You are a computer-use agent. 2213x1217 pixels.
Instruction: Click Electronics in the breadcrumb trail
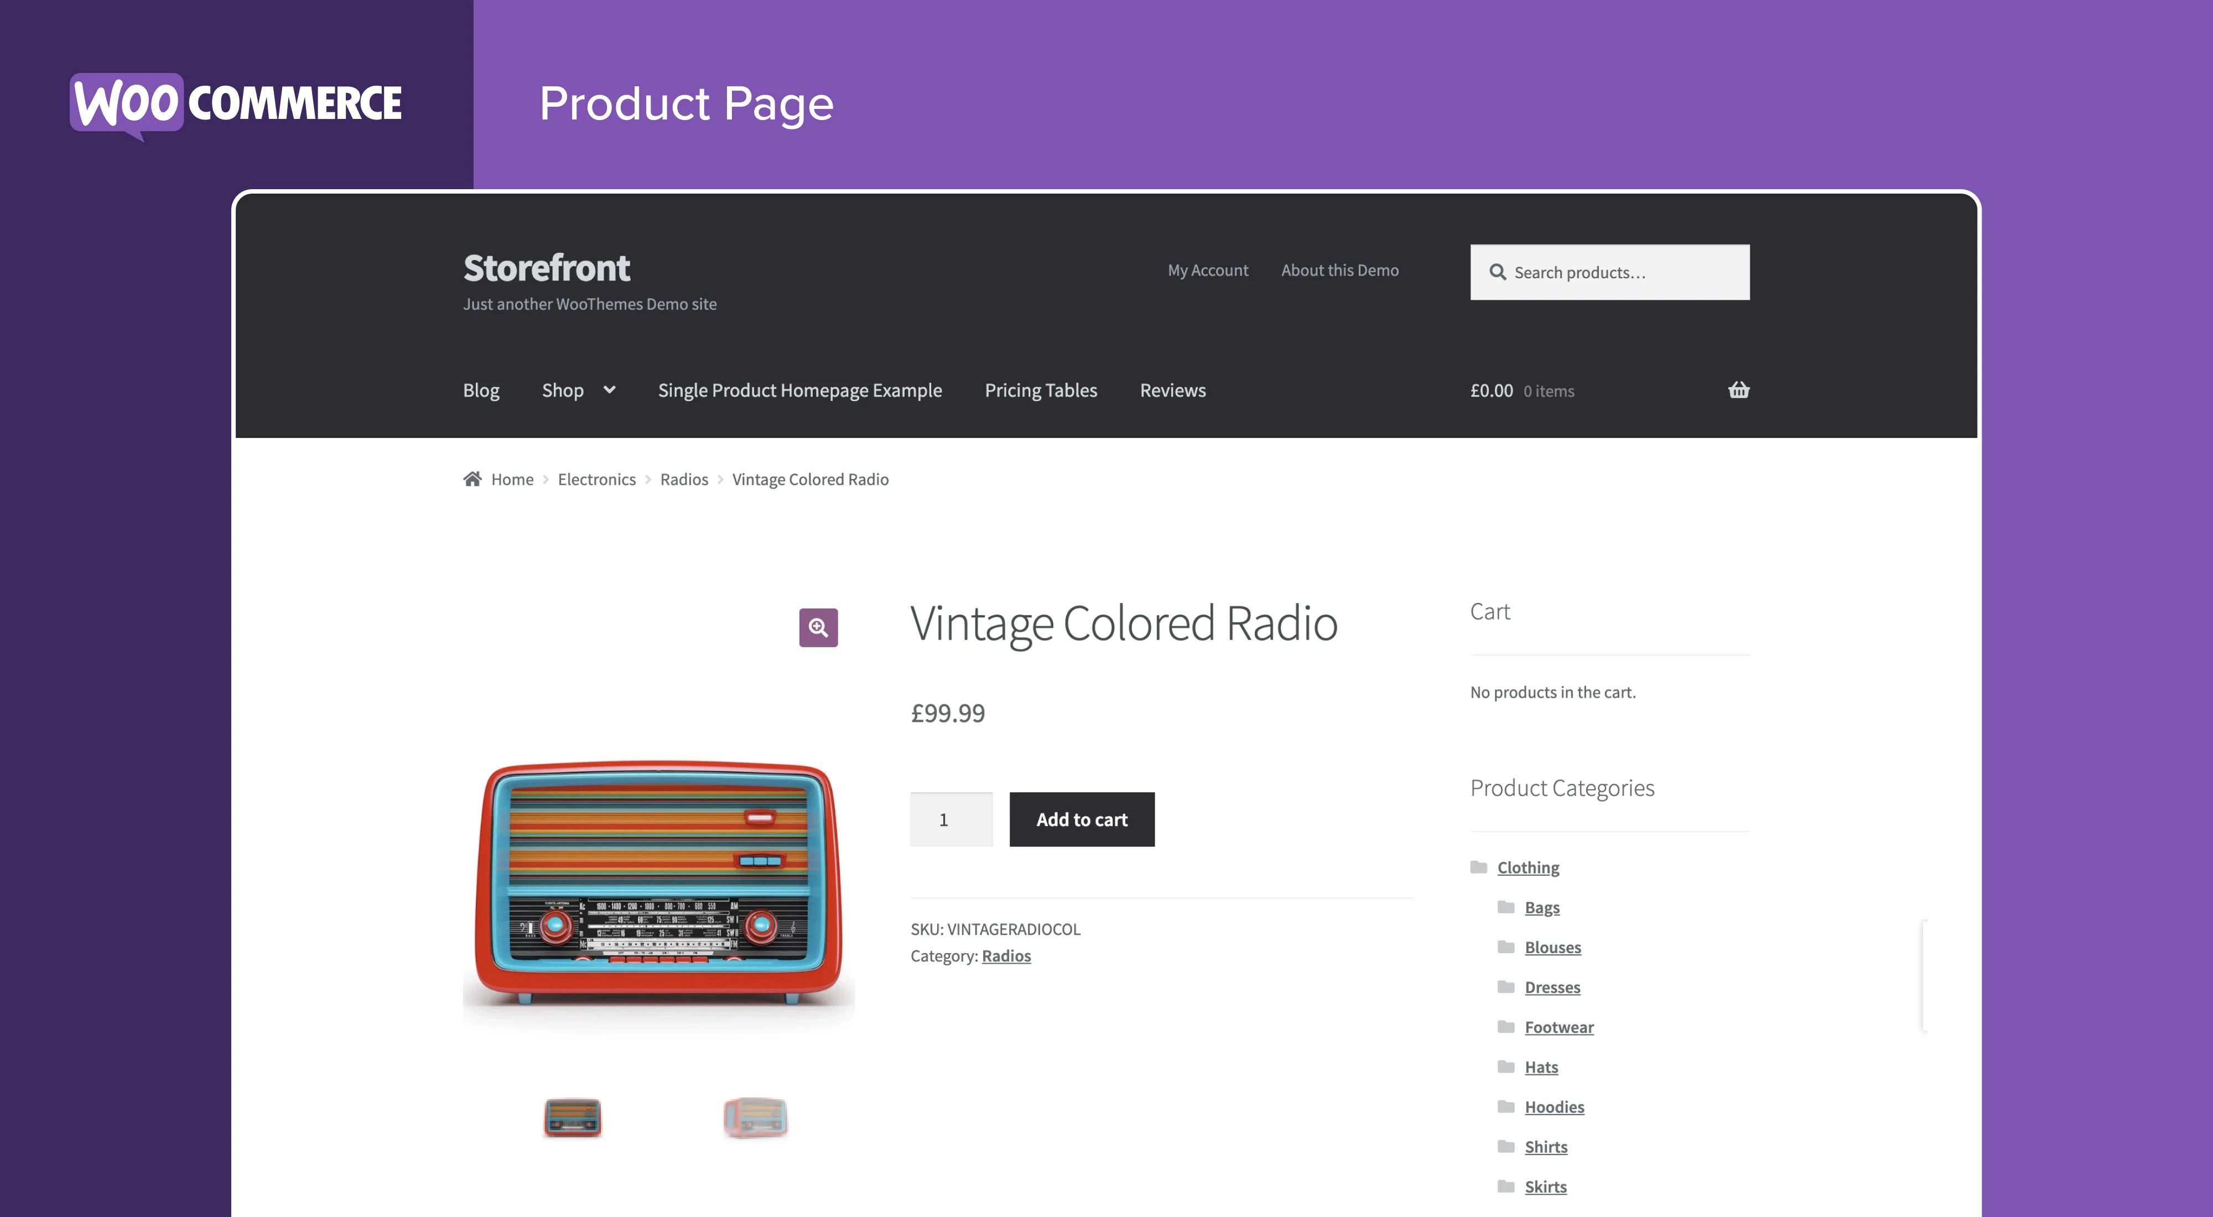point(596,479)
